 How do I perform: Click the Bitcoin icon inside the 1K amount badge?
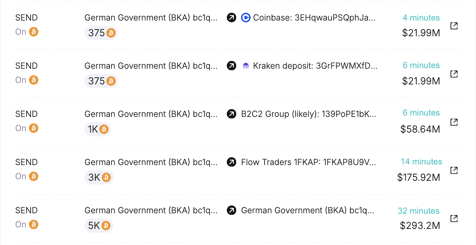(x=104, y=129)
